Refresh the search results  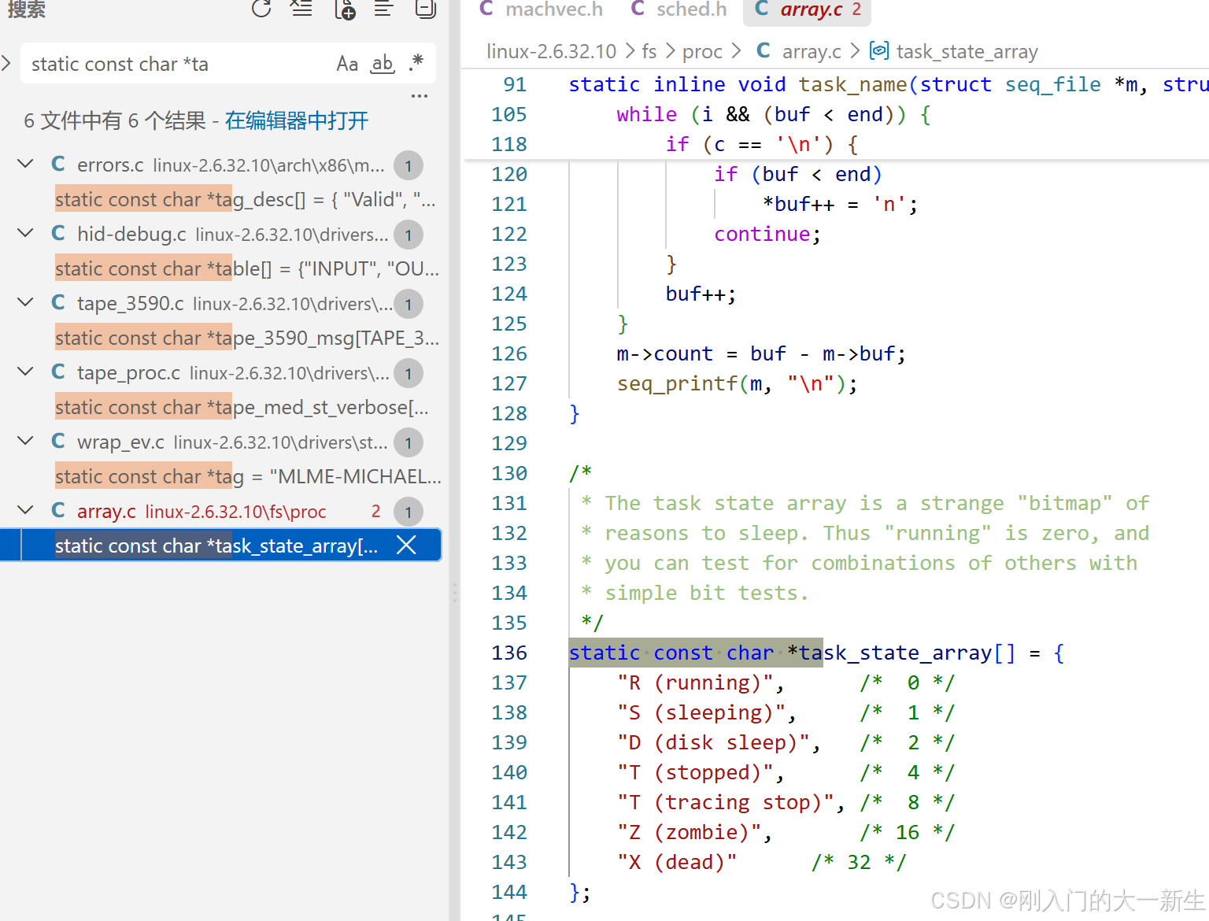click(261, 9)
